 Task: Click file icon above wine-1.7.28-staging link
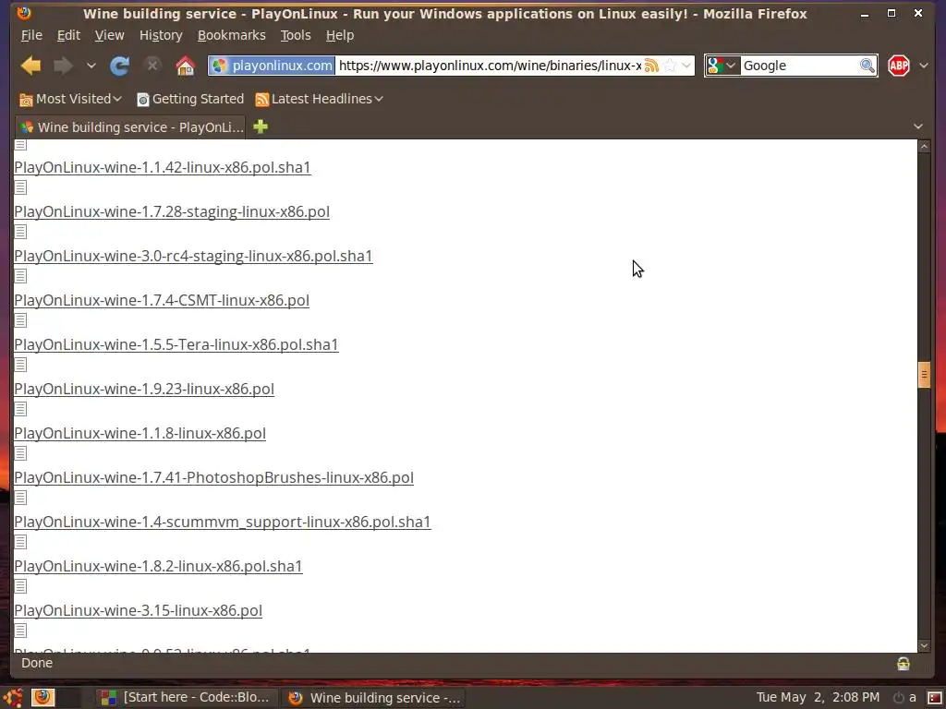click(x=20, y=187)
